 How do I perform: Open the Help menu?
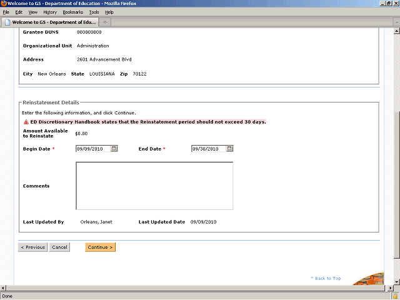pos(109,12)
